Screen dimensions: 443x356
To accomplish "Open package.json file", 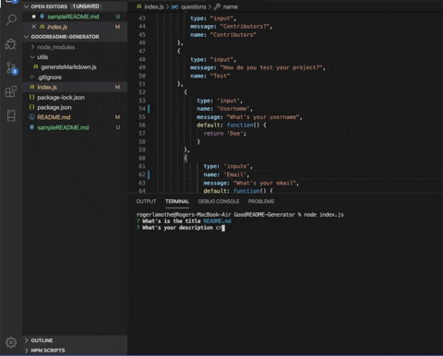I will (54, 107).
